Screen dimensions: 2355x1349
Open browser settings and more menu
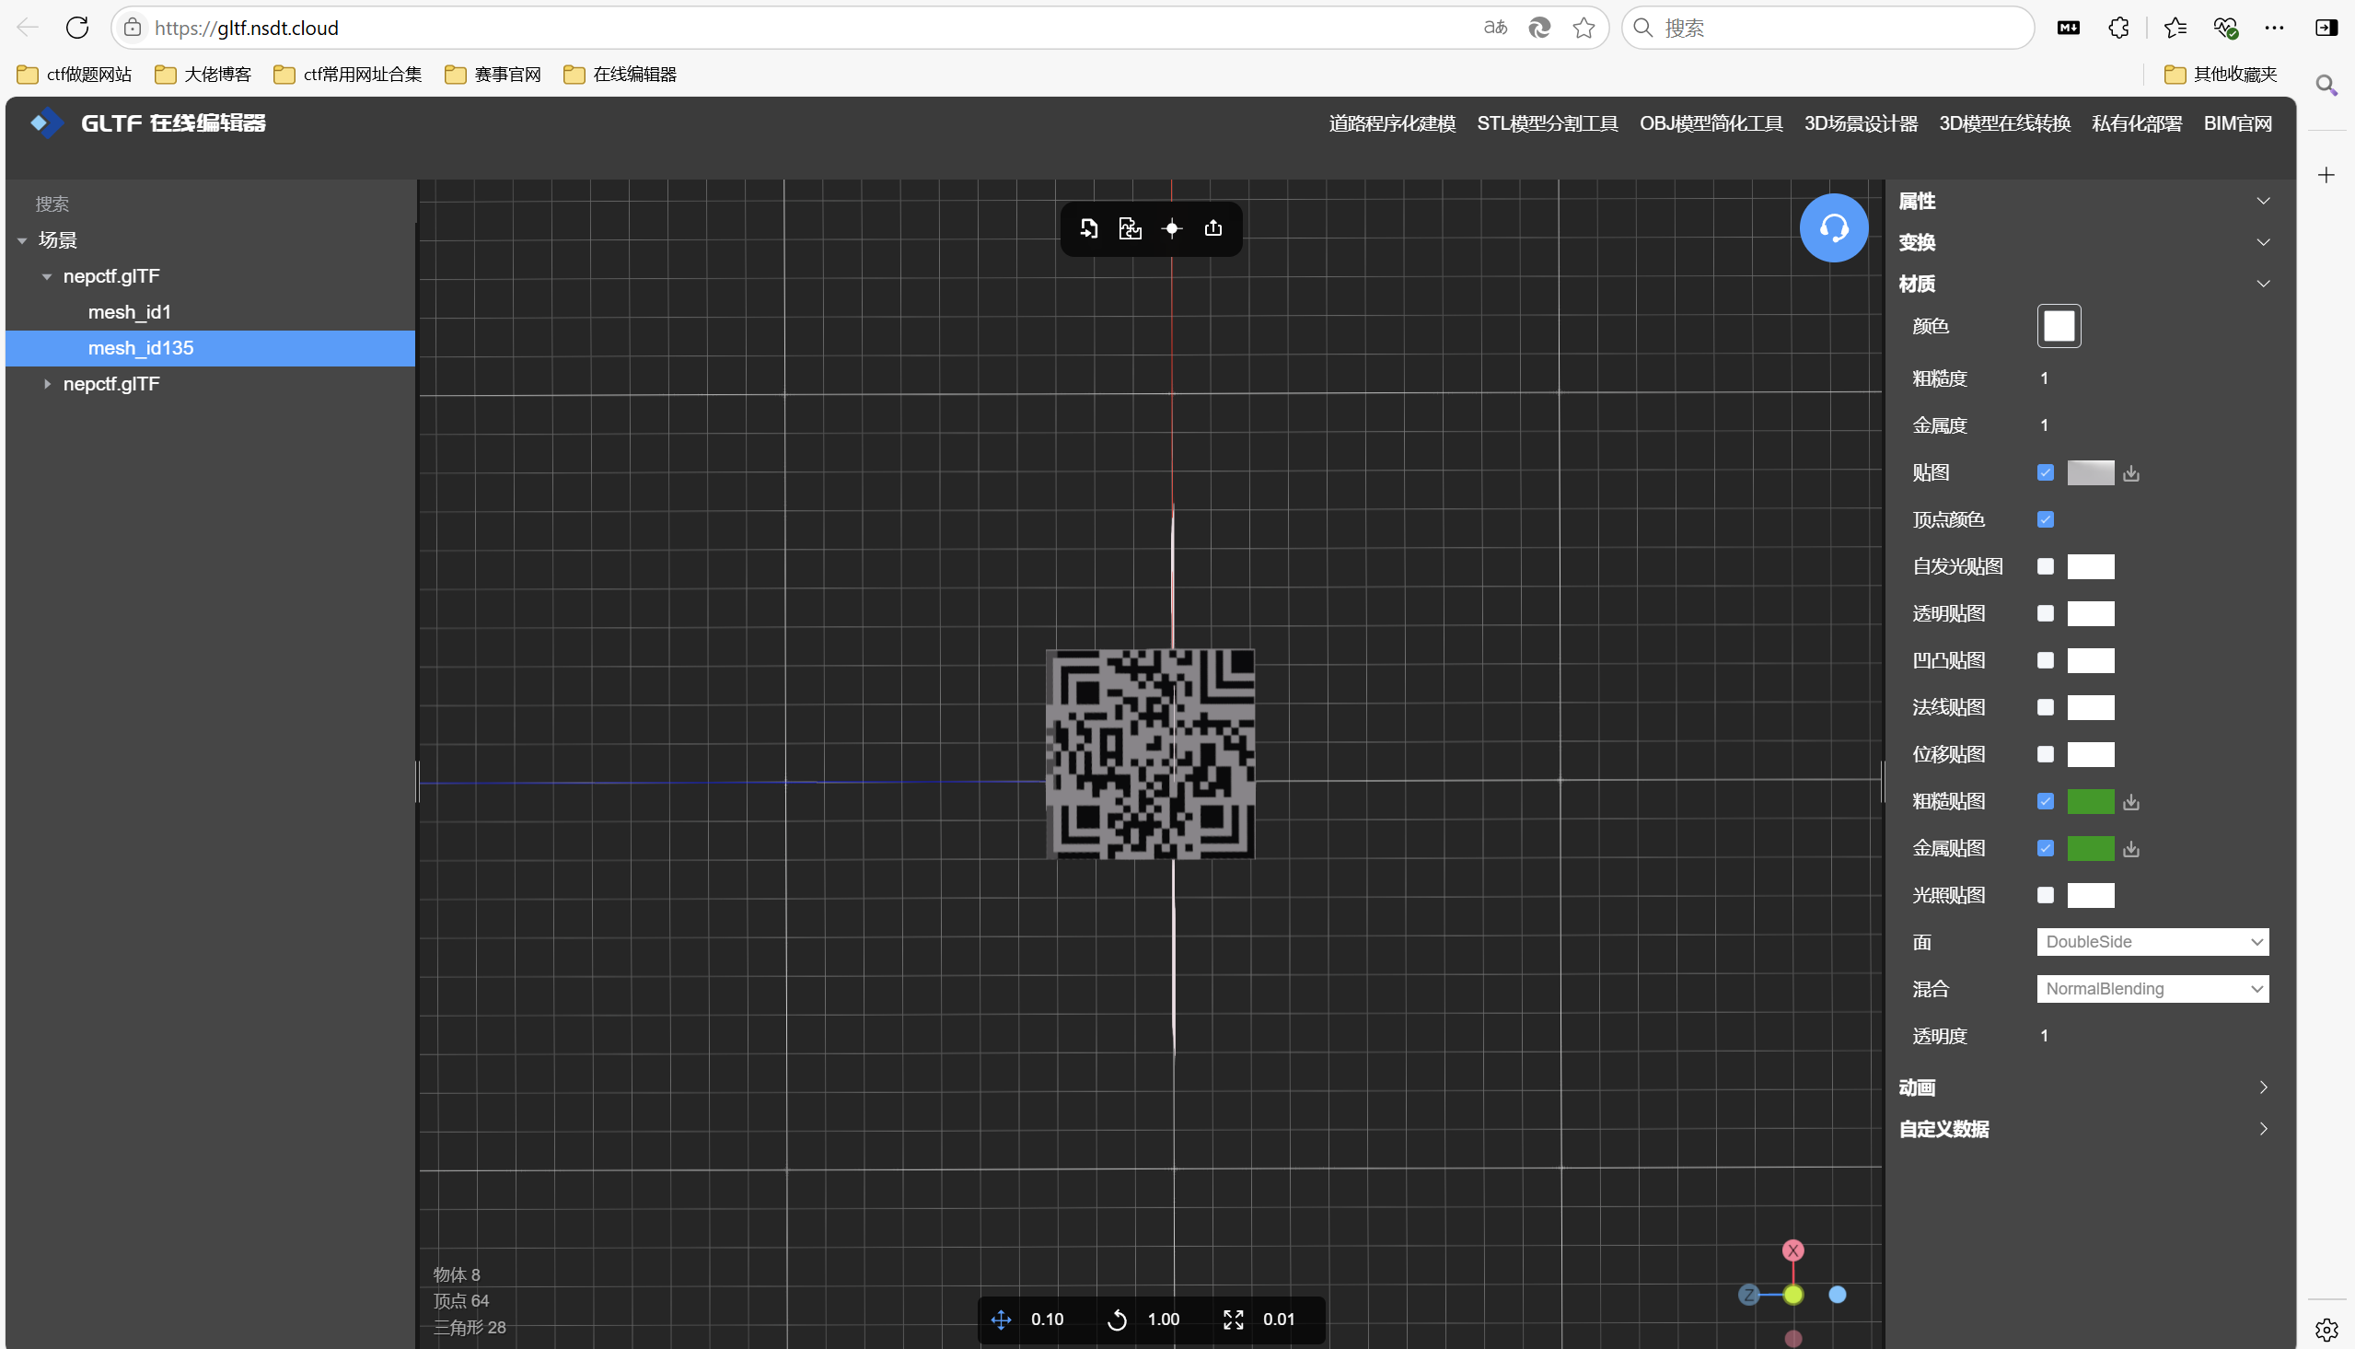[x=2274, y=28]
